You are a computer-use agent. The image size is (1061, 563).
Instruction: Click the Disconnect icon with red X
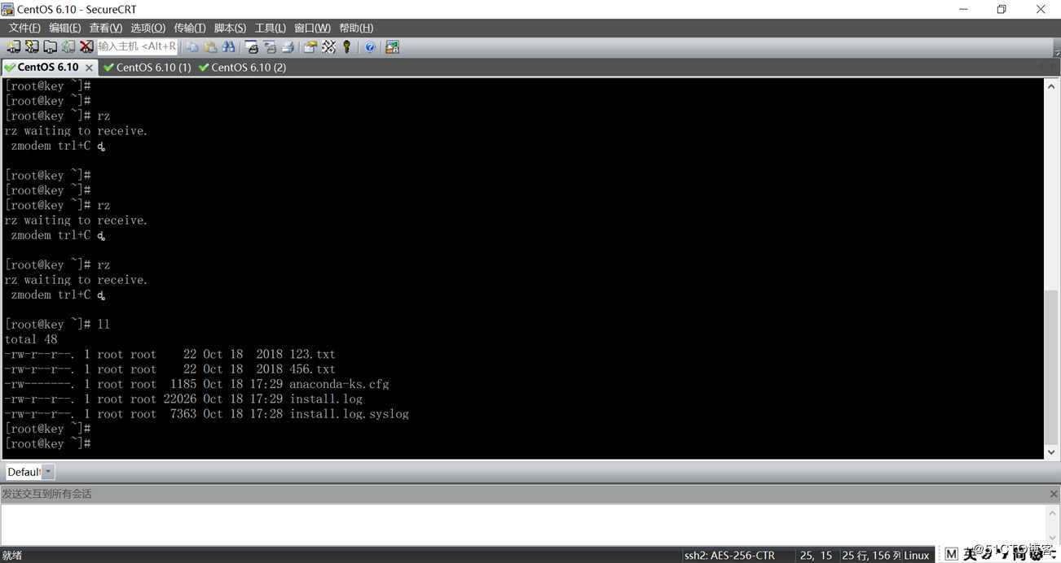coord(86,47)
